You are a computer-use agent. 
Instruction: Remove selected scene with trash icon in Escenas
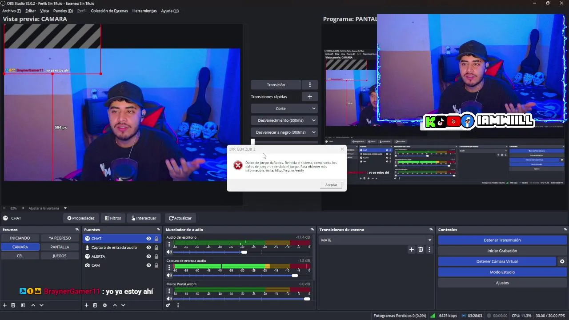click(x=13, y=305)
